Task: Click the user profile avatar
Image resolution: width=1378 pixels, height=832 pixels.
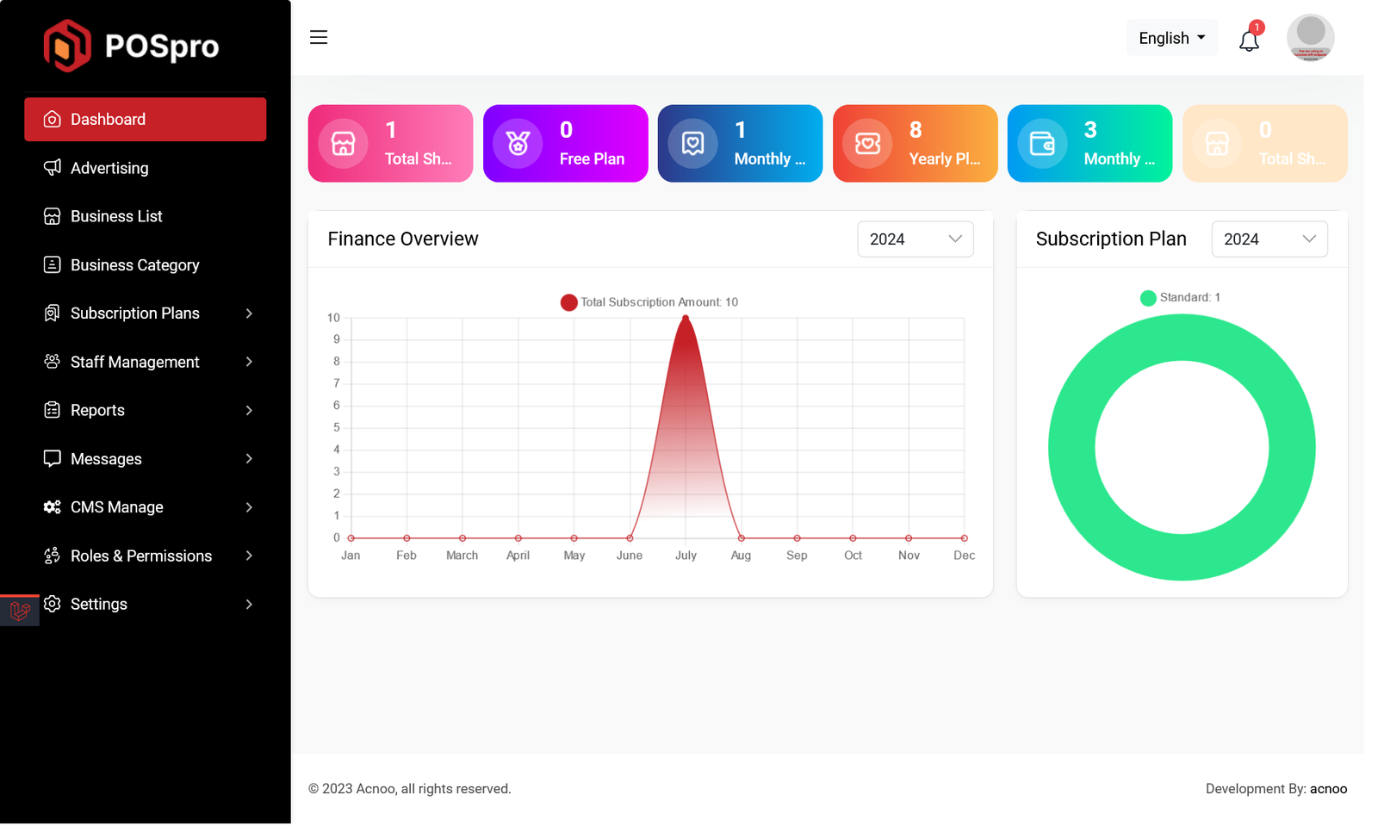Action: 1310,38
